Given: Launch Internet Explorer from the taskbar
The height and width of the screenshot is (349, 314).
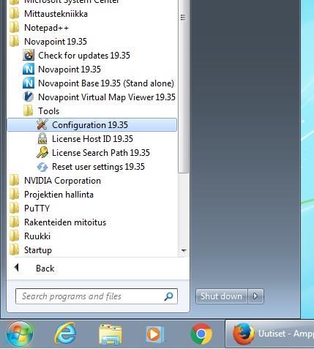Looking at the screenshot, I should pyautogui.click(x=65, y=334).
